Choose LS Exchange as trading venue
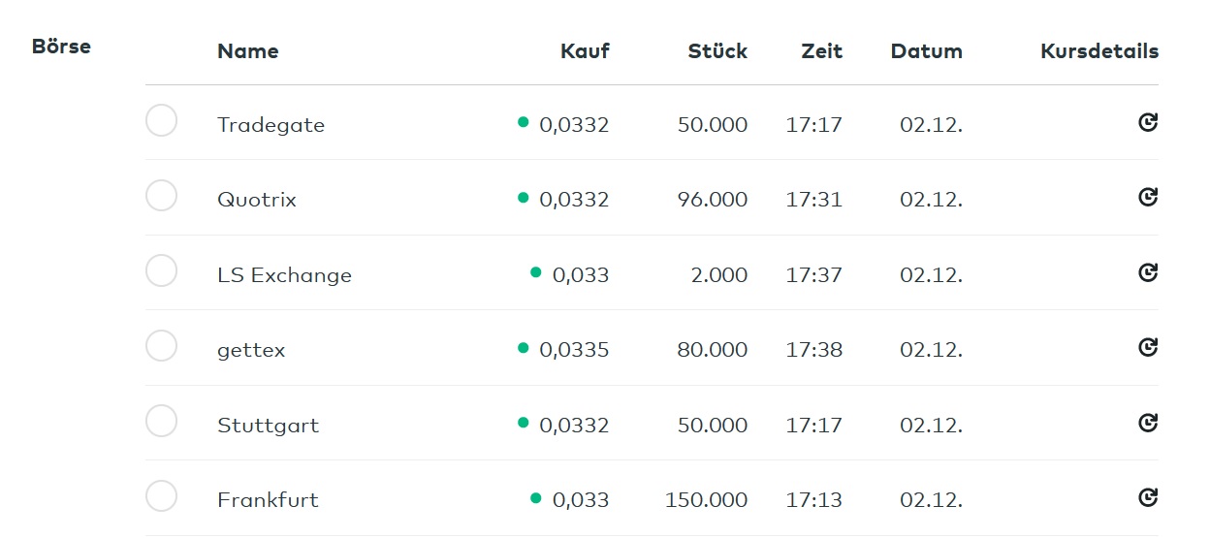This screenshot has width=1210, height=538. point(161,270)
